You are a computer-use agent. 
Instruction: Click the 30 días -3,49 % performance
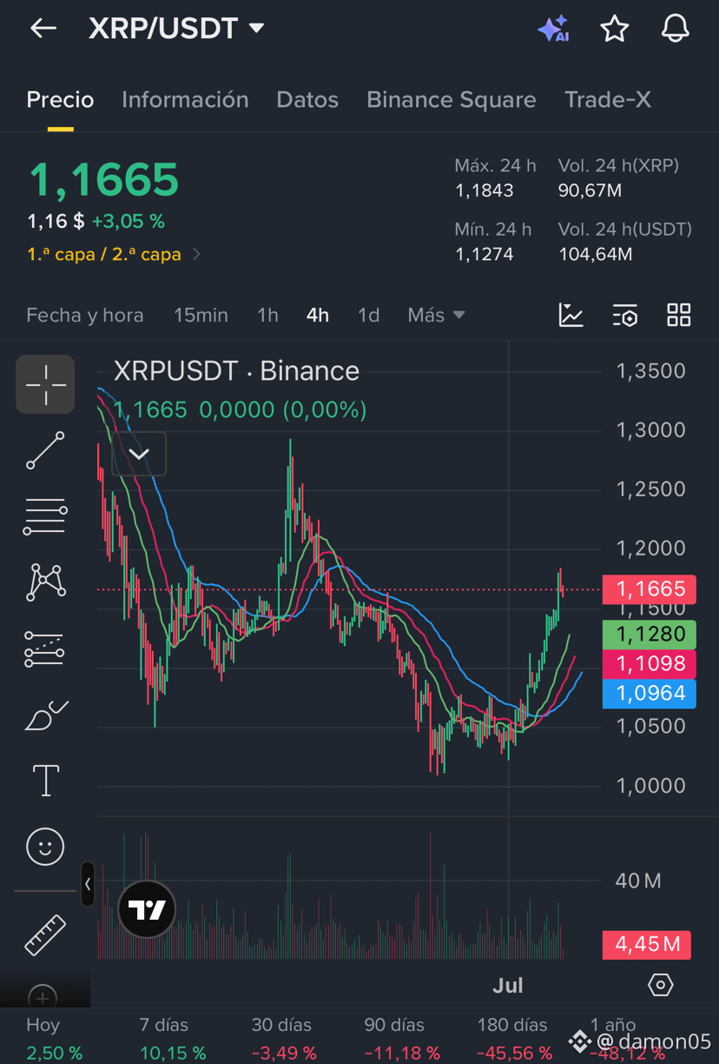coord(284,1039)
